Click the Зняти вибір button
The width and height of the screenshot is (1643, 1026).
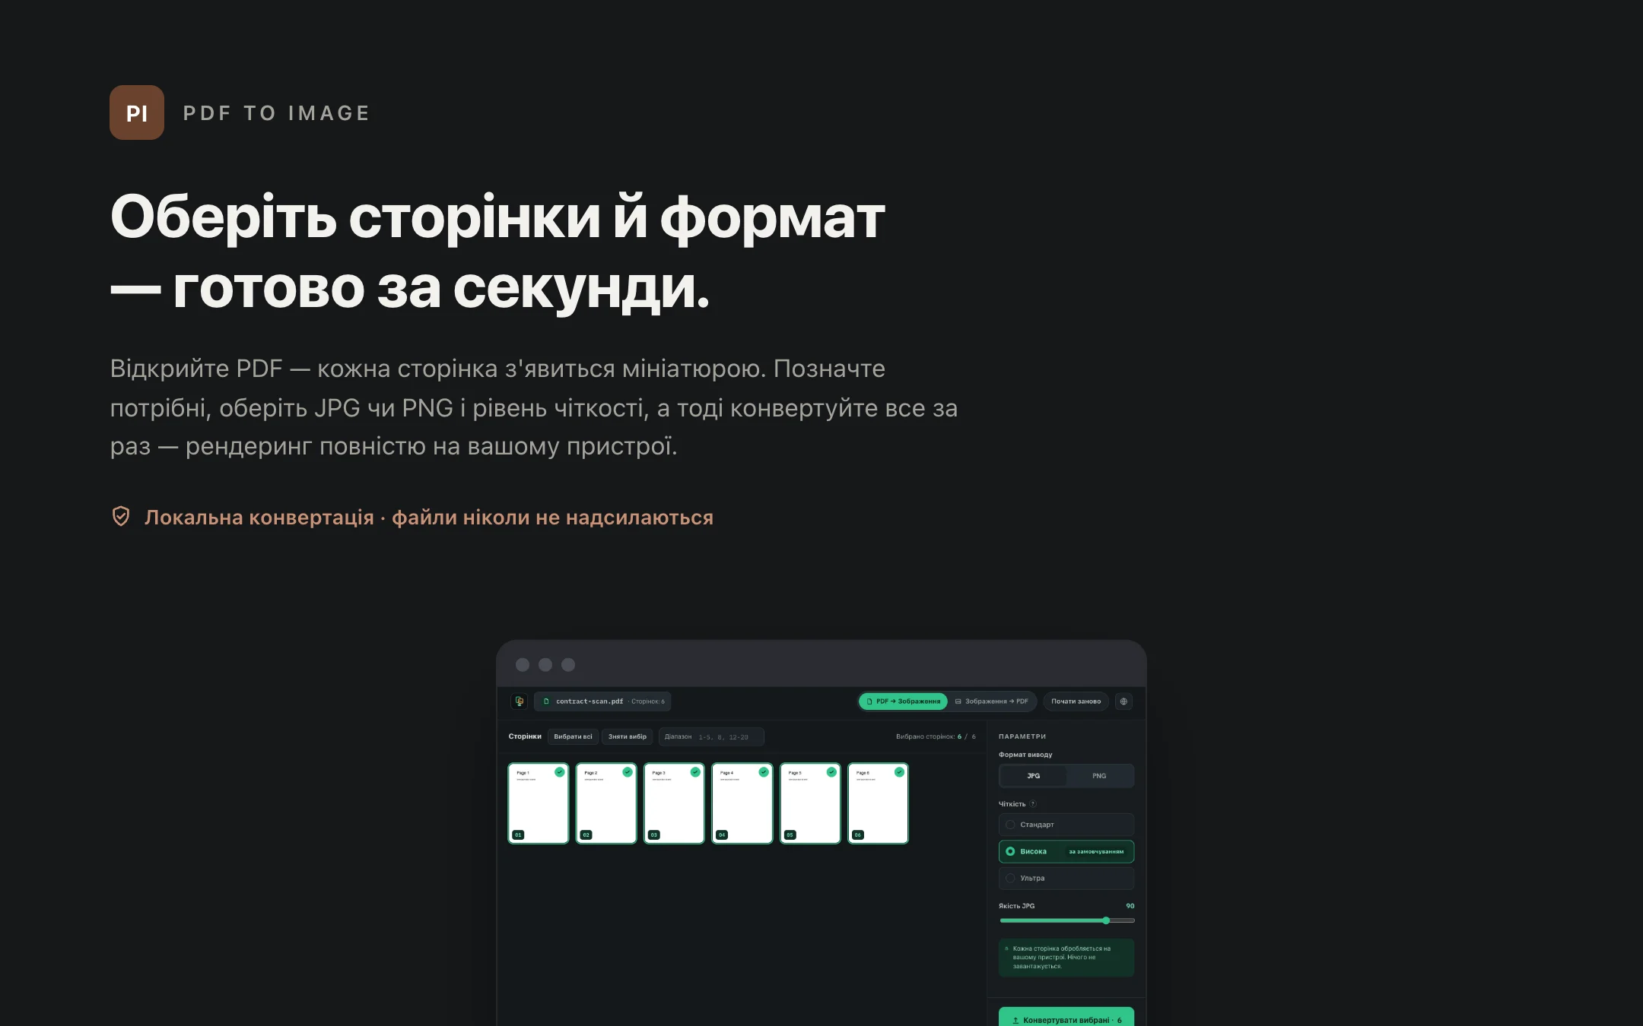[x=628, y=736]
